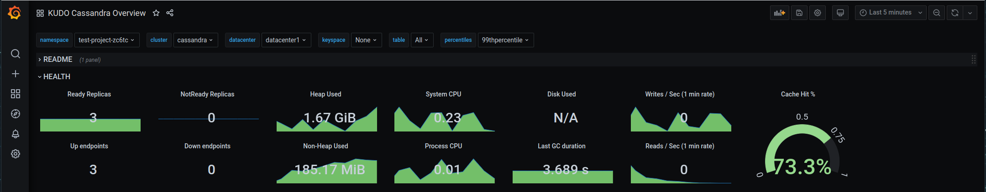Click the table variable label

coord(399,40)
